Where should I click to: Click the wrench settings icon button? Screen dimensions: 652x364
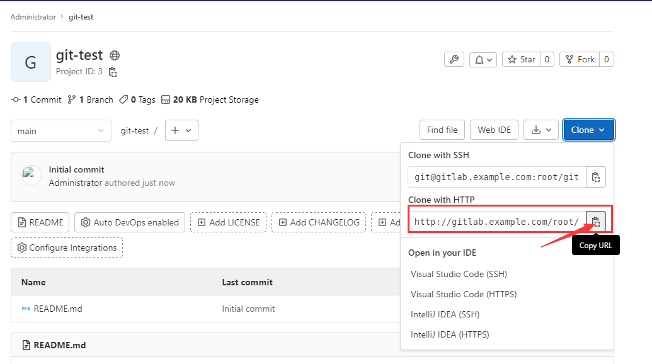click(x=454, y=59)
